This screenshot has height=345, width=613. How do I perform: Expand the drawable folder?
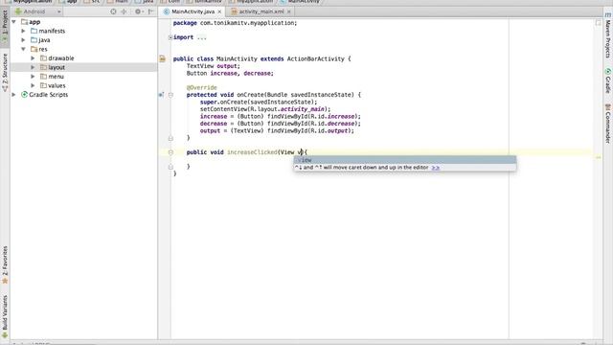coord(33,58)
